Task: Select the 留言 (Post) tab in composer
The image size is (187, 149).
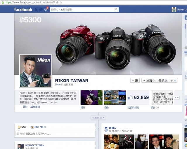Action: coord(22,127)
